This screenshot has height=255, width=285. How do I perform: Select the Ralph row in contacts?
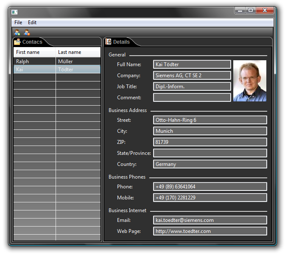[x=57, y=61]
